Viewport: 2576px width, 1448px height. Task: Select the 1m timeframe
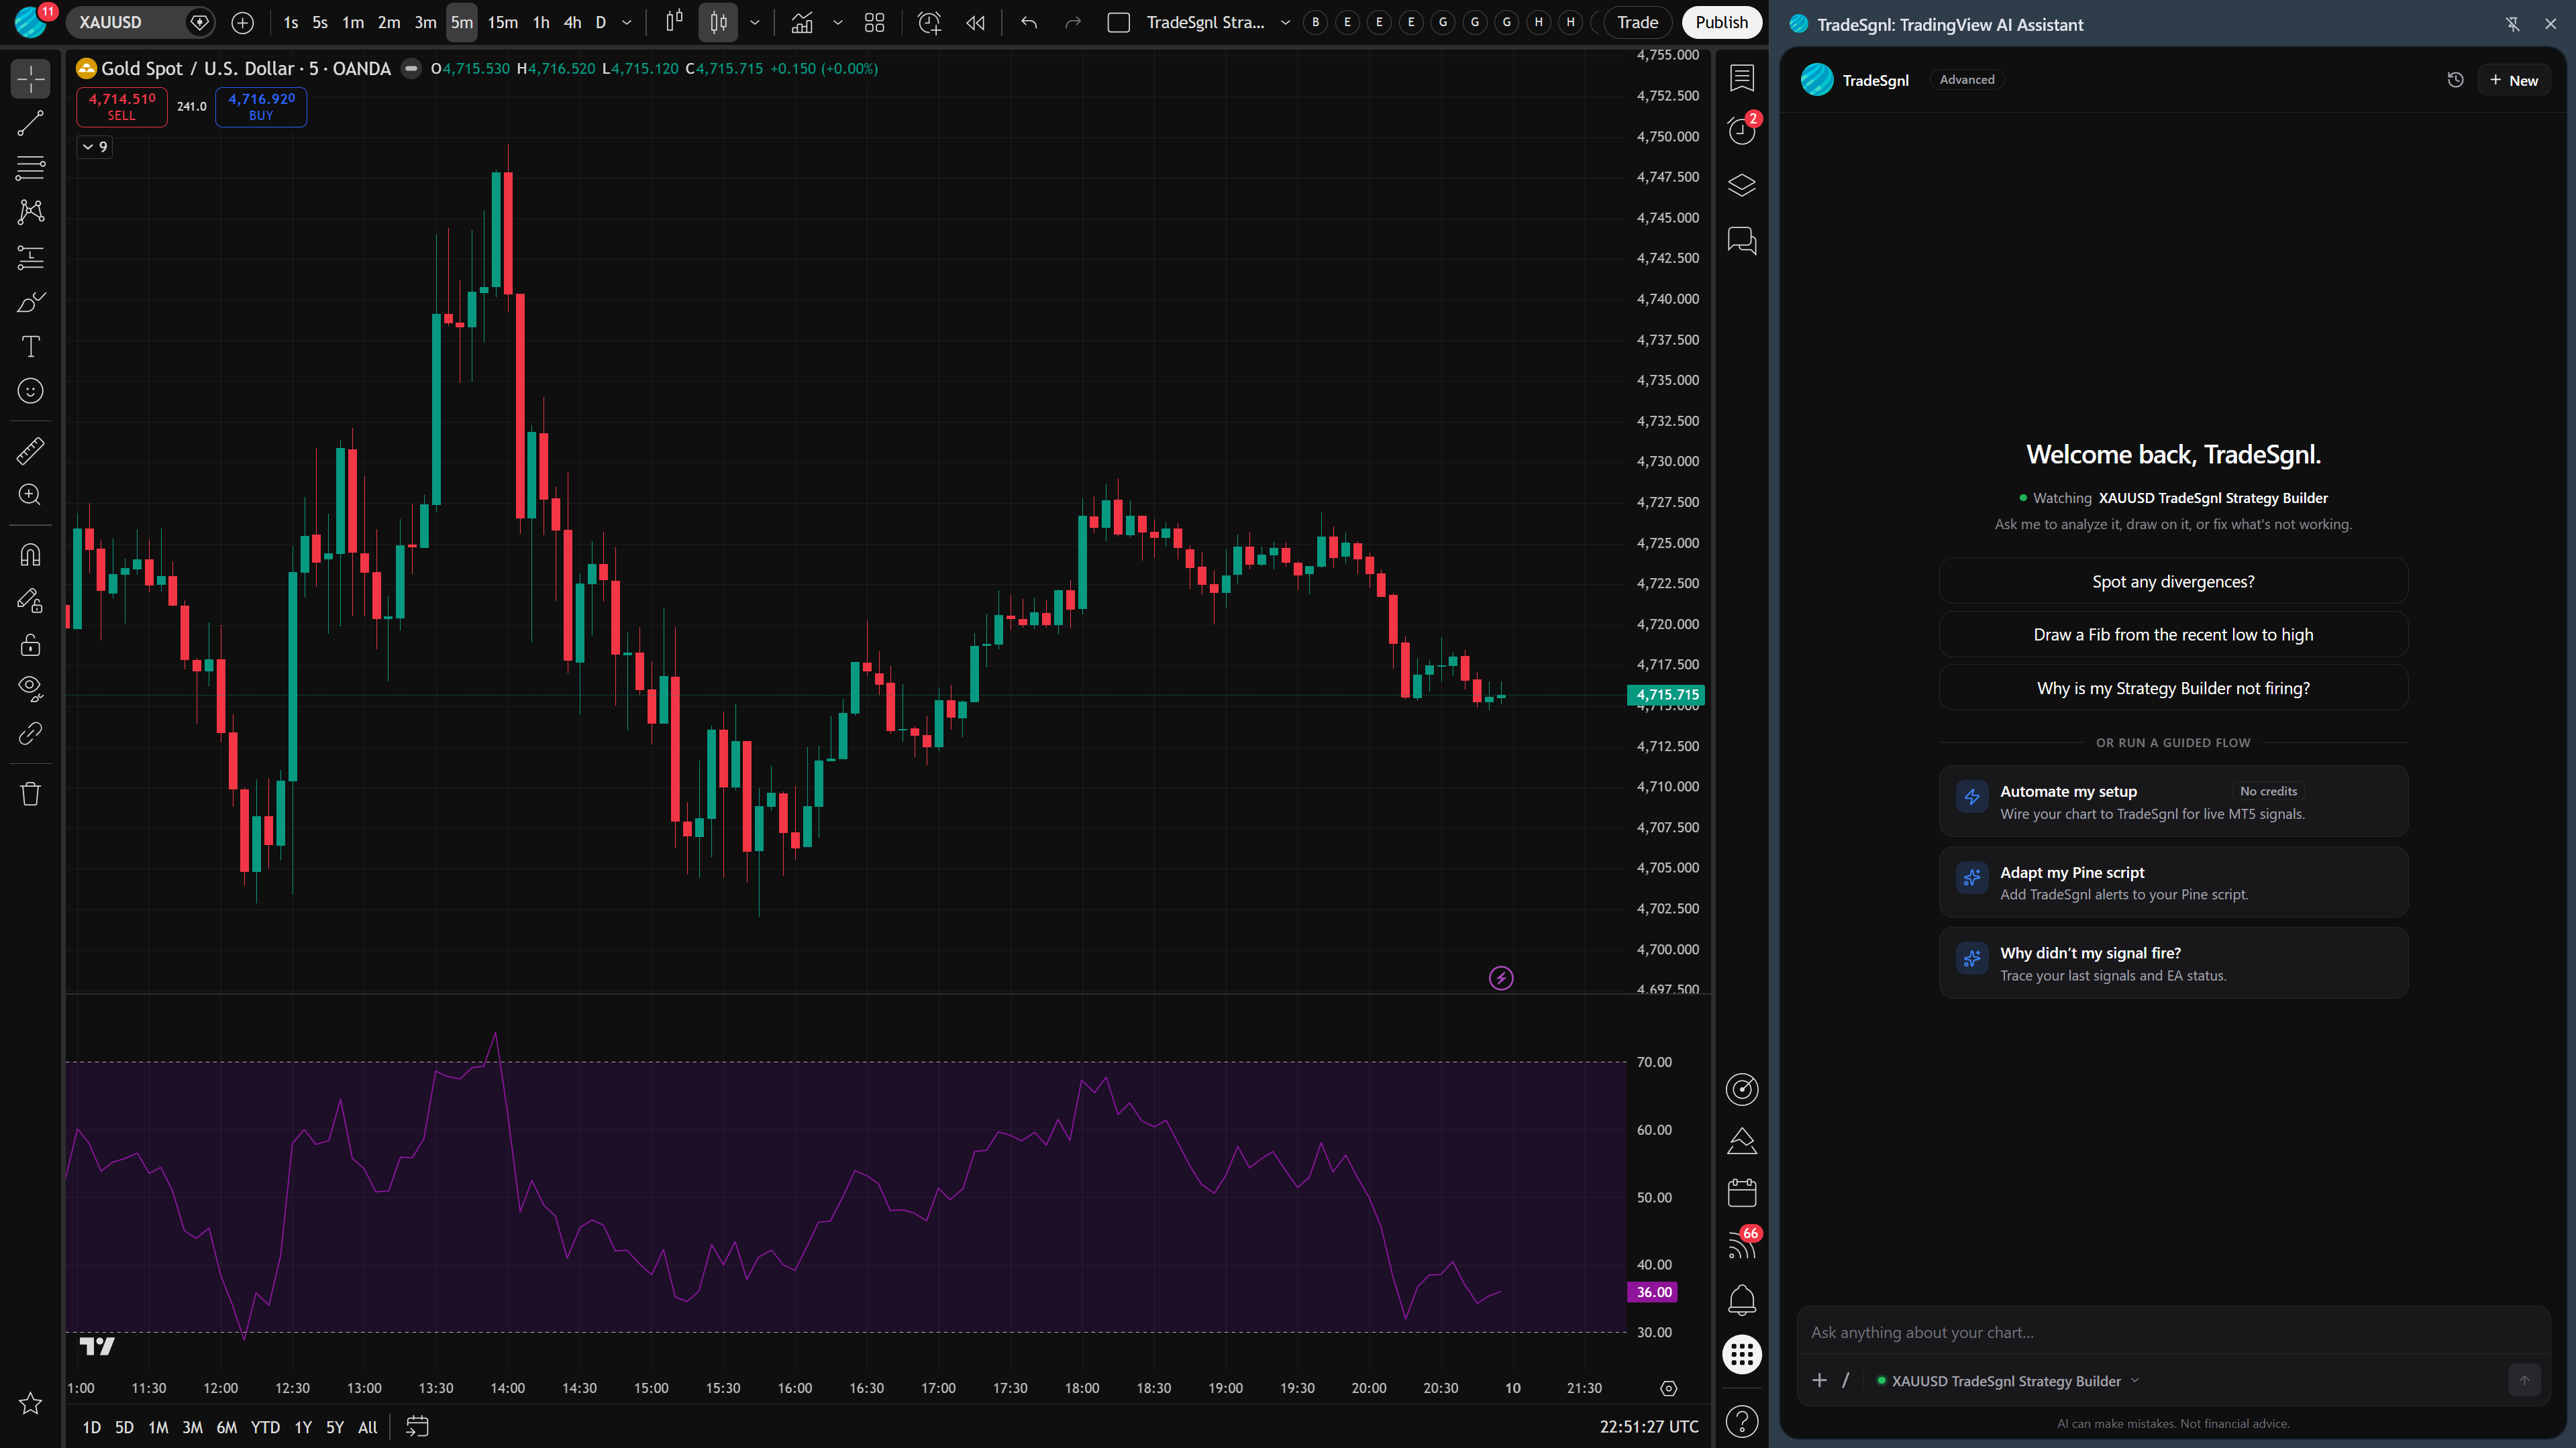[x=353, y=22]
